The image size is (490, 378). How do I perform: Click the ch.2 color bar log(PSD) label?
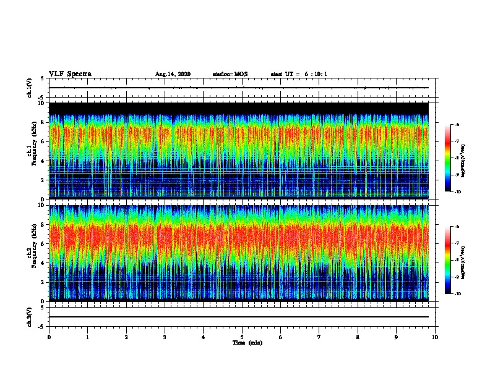click(x=463, y=262)
